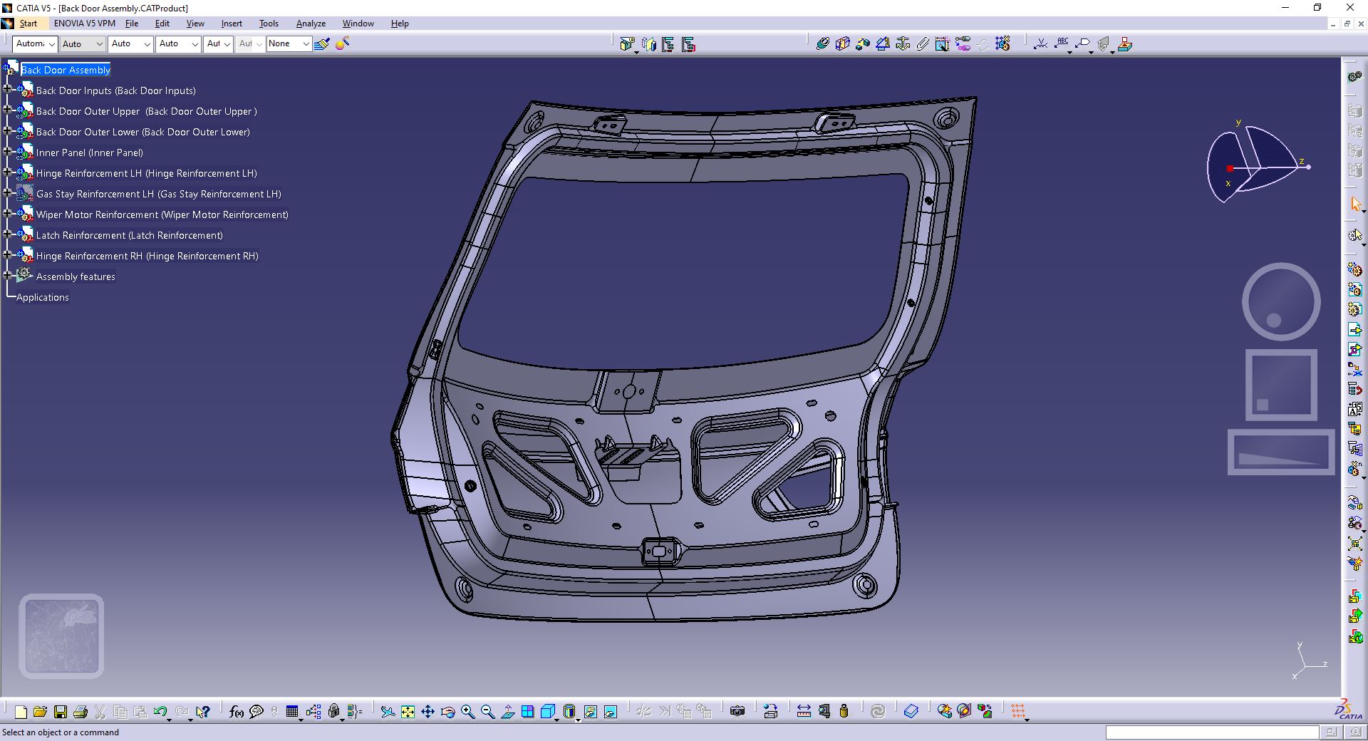Toggle the Isometric View cube icon
Screen dimensions: 1368x741
coord(548,712)
